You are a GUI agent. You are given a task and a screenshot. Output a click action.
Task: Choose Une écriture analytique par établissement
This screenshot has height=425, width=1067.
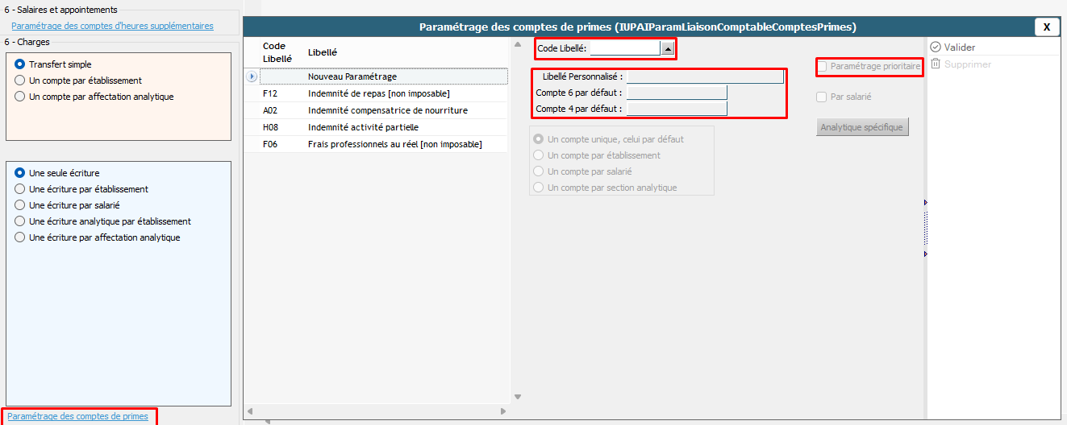pyautogui.click(x=20, y=221)
